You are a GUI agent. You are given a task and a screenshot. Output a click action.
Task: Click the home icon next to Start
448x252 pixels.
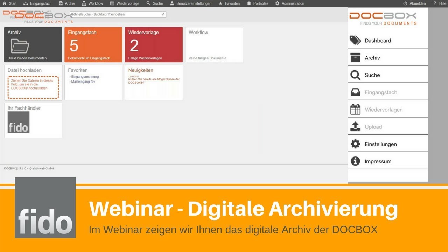(5, 3)
